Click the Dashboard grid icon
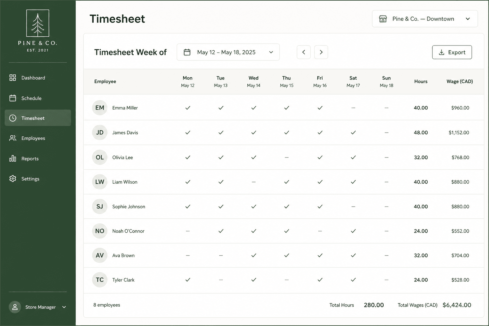Screen dimensions: 489x326 click(13, 78)
